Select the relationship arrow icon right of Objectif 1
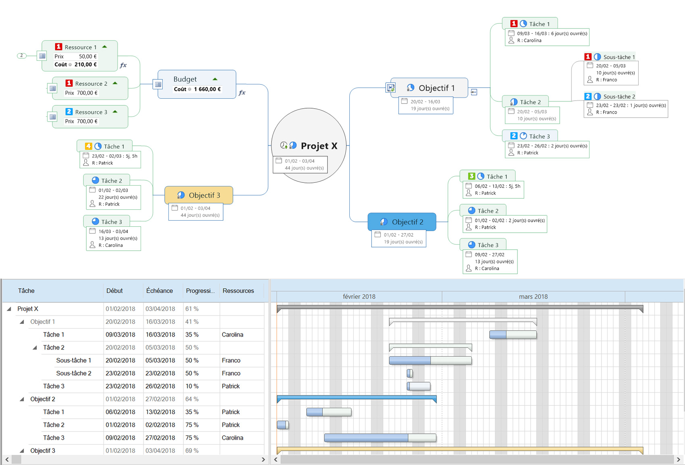Image resolution: width=685 pixels, height=465 pixels. click(x=474, y=92)
